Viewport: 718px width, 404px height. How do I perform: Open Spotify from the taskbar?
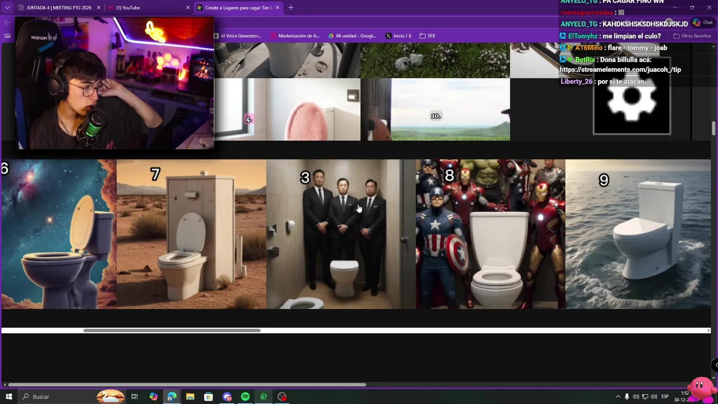(x=245, y=397)
